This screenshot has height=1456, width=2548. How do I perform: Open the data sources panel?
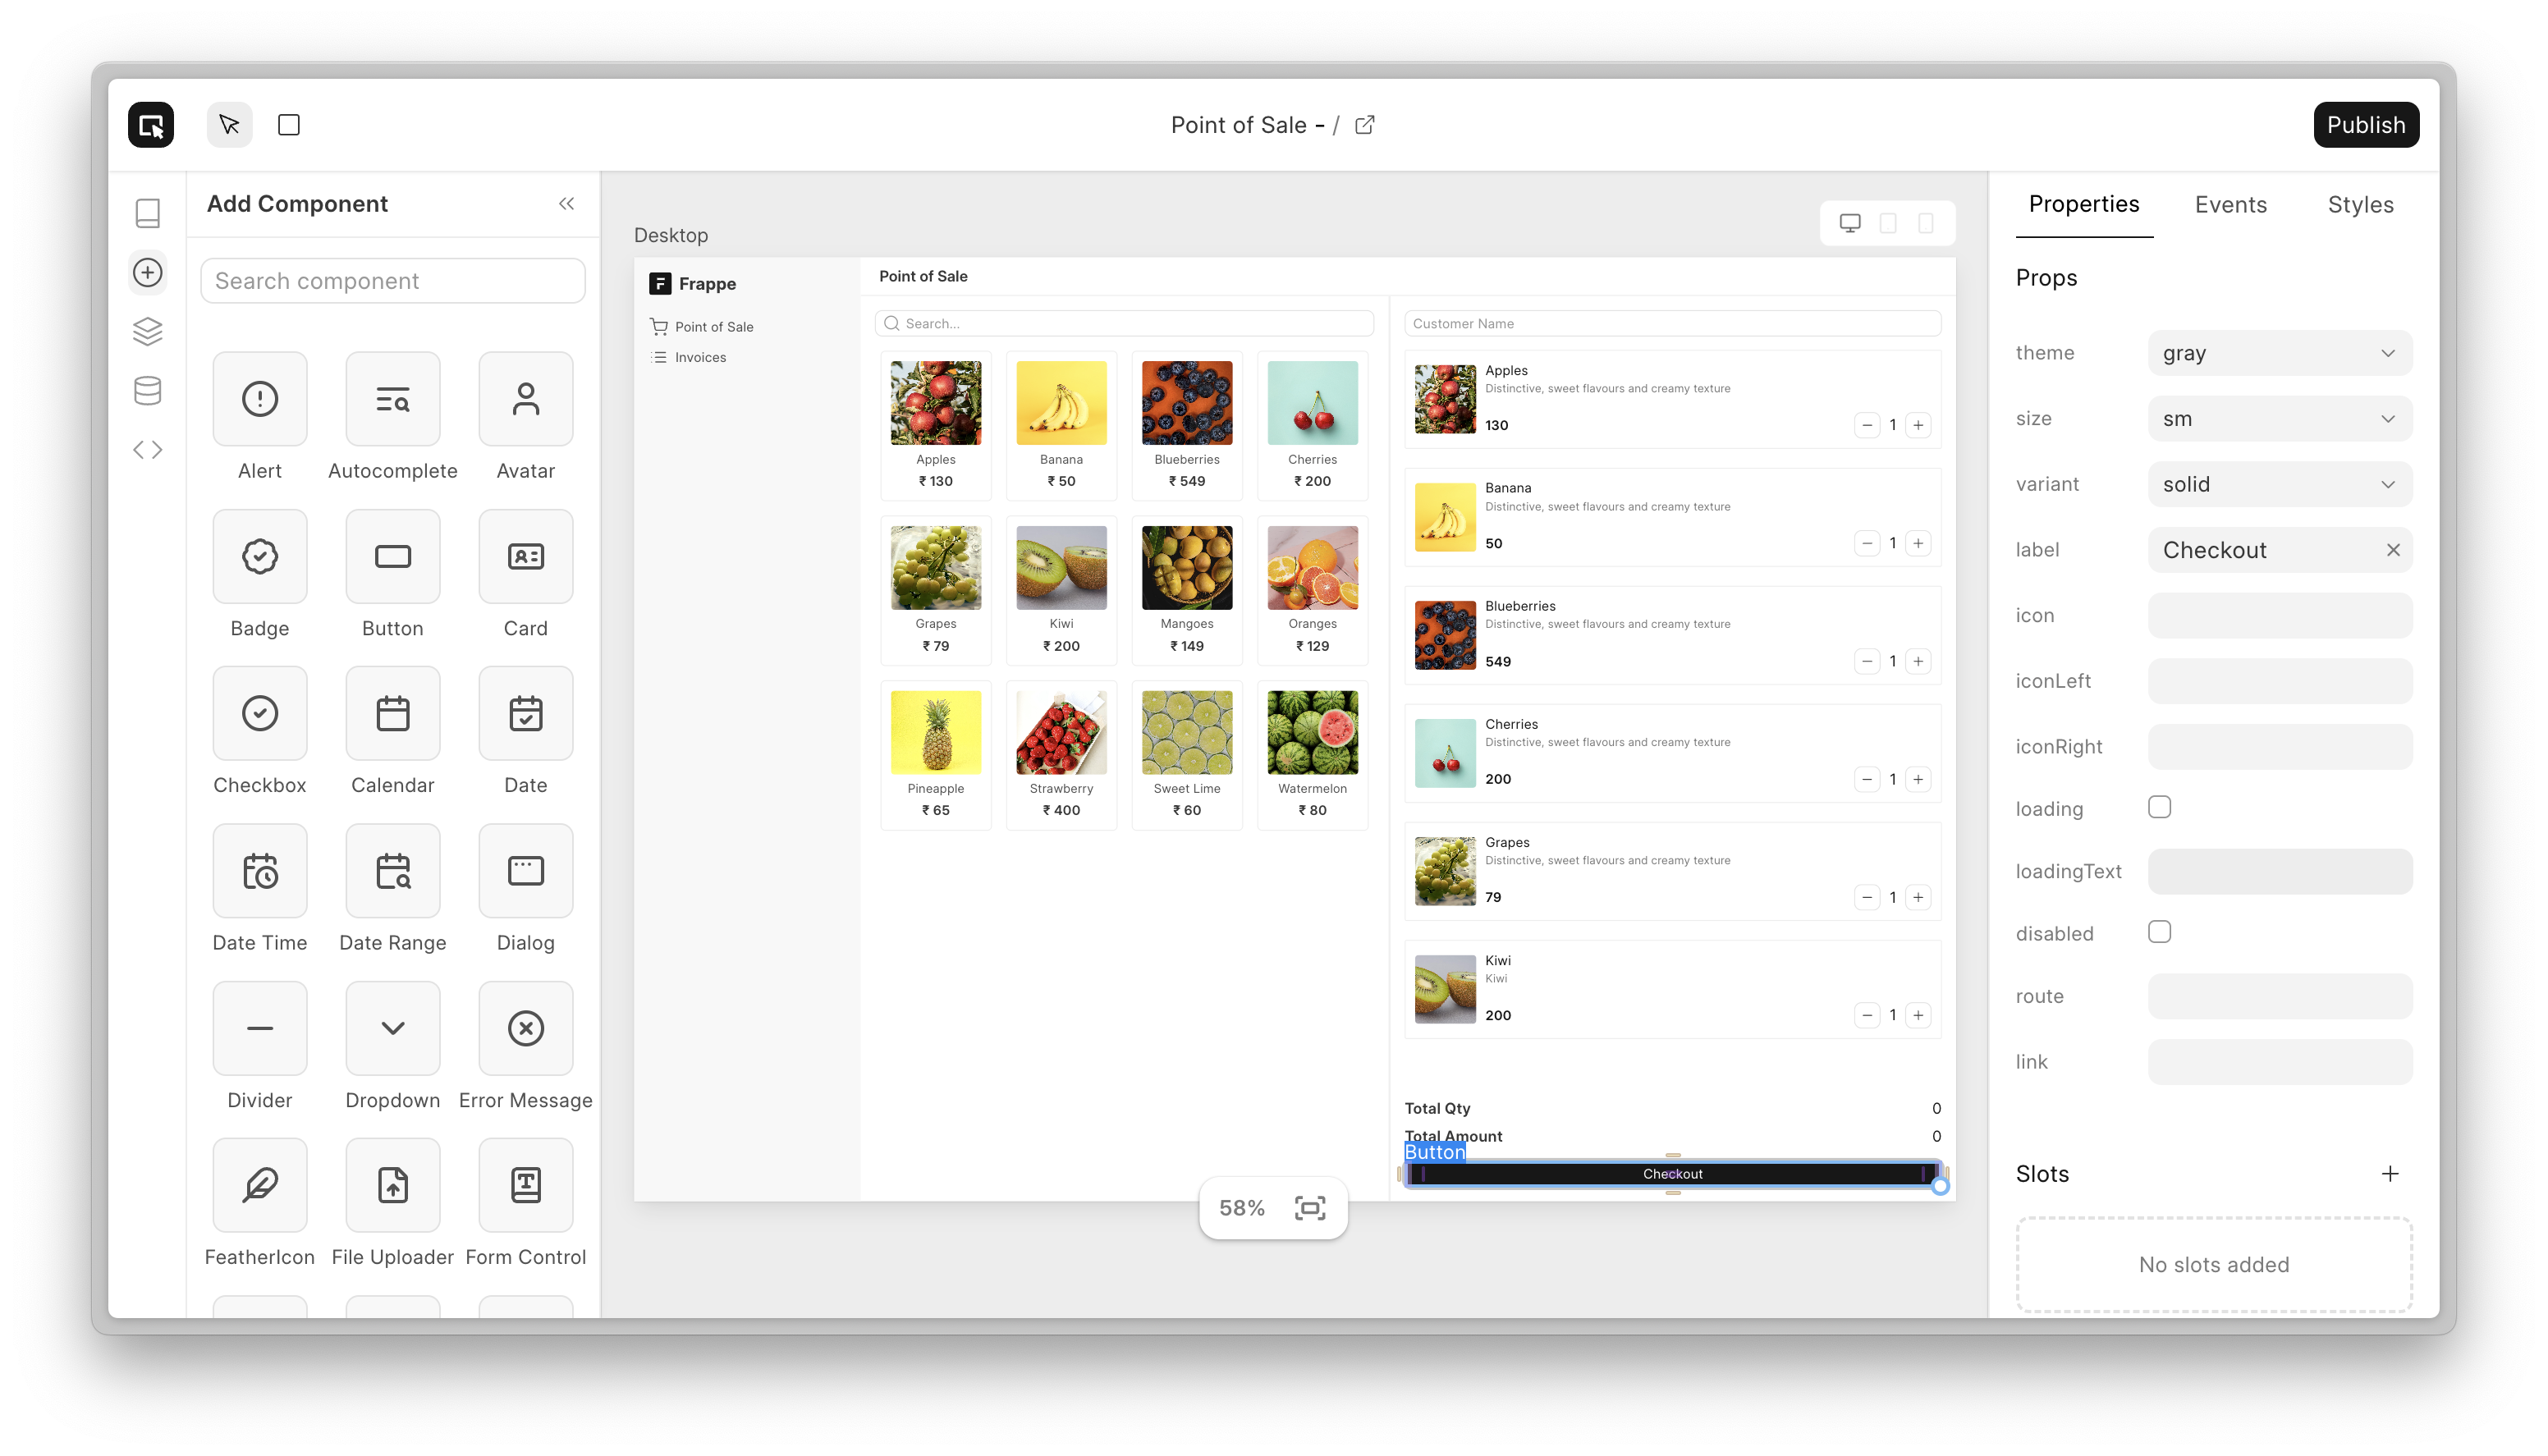click(x=147, y=390)
